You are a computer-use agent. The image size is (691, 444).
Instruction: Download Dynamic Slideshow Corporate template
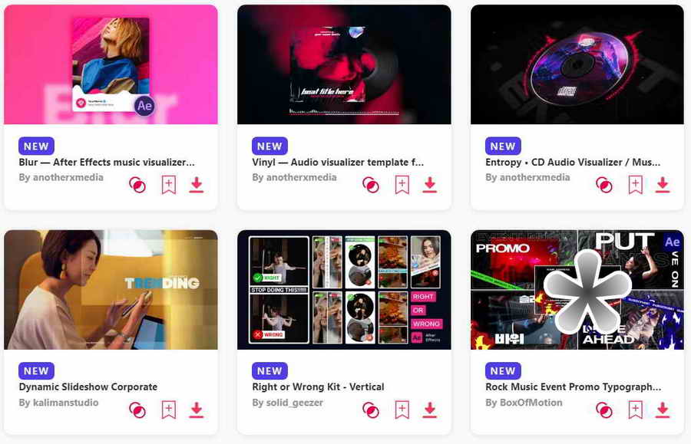(x=197, y=409)
